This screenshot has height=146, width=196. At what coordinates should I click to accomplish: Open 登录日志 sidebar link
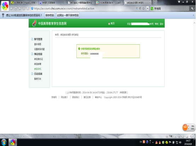pyautogui.click(x=38, y=79)
